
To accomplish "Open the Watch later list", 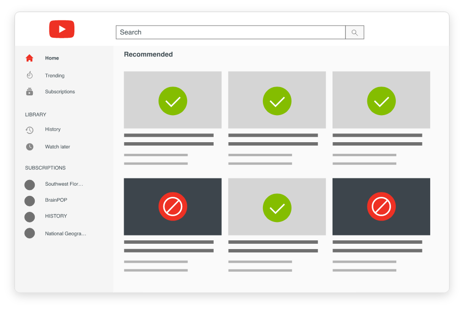I will click(58, 147).
